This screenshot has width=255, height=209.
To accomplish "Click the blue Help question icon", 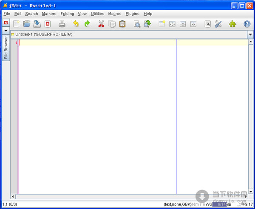I will 247,24.
